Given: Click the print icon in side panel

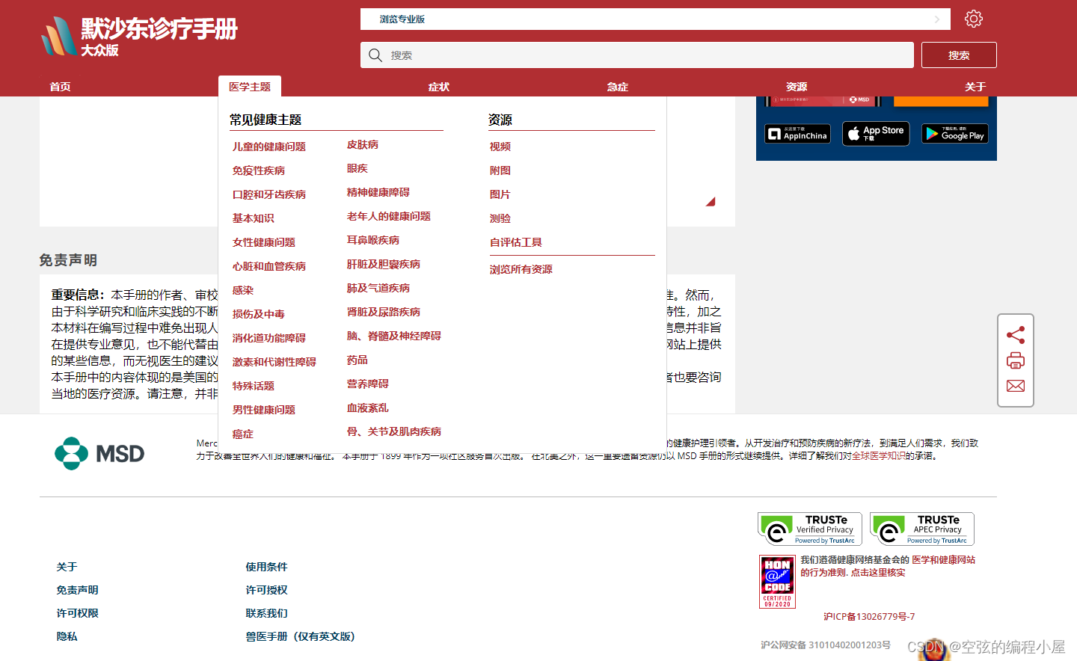Looking at the screenshot, I should coord(1016,360).
